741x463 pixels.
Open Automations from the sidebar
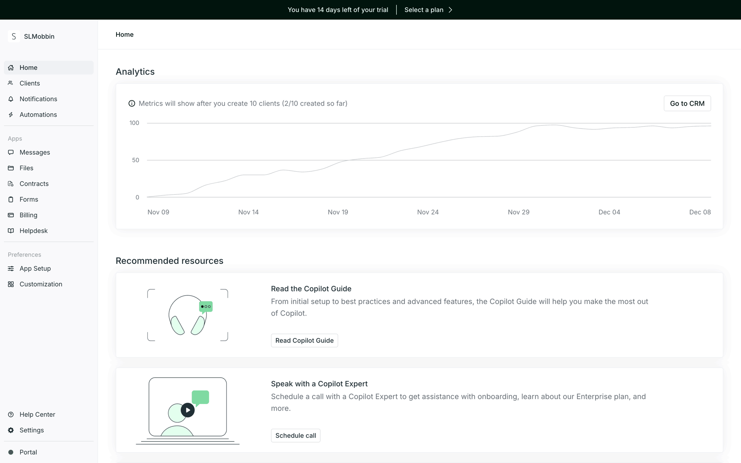49,115
